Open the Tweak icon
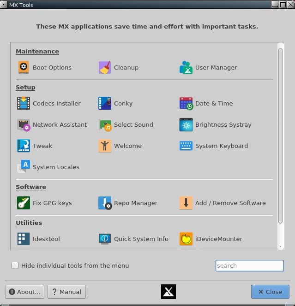 click(24, 146)
